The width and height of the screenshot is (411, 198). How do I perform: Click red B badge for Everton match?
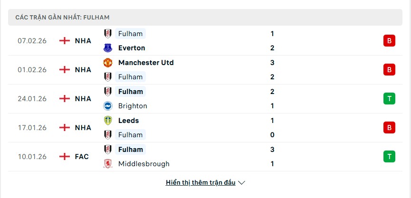click(389, 41)
